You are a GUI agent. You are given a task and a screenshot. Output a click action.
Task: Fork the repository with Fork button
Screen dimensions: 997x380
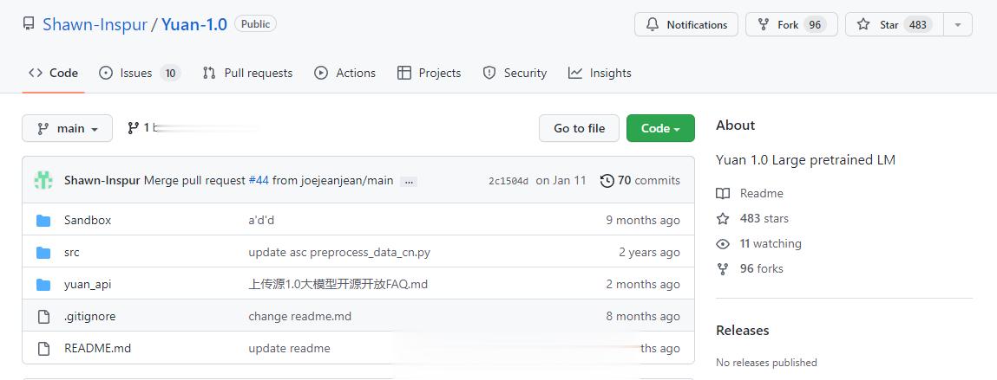791,25
